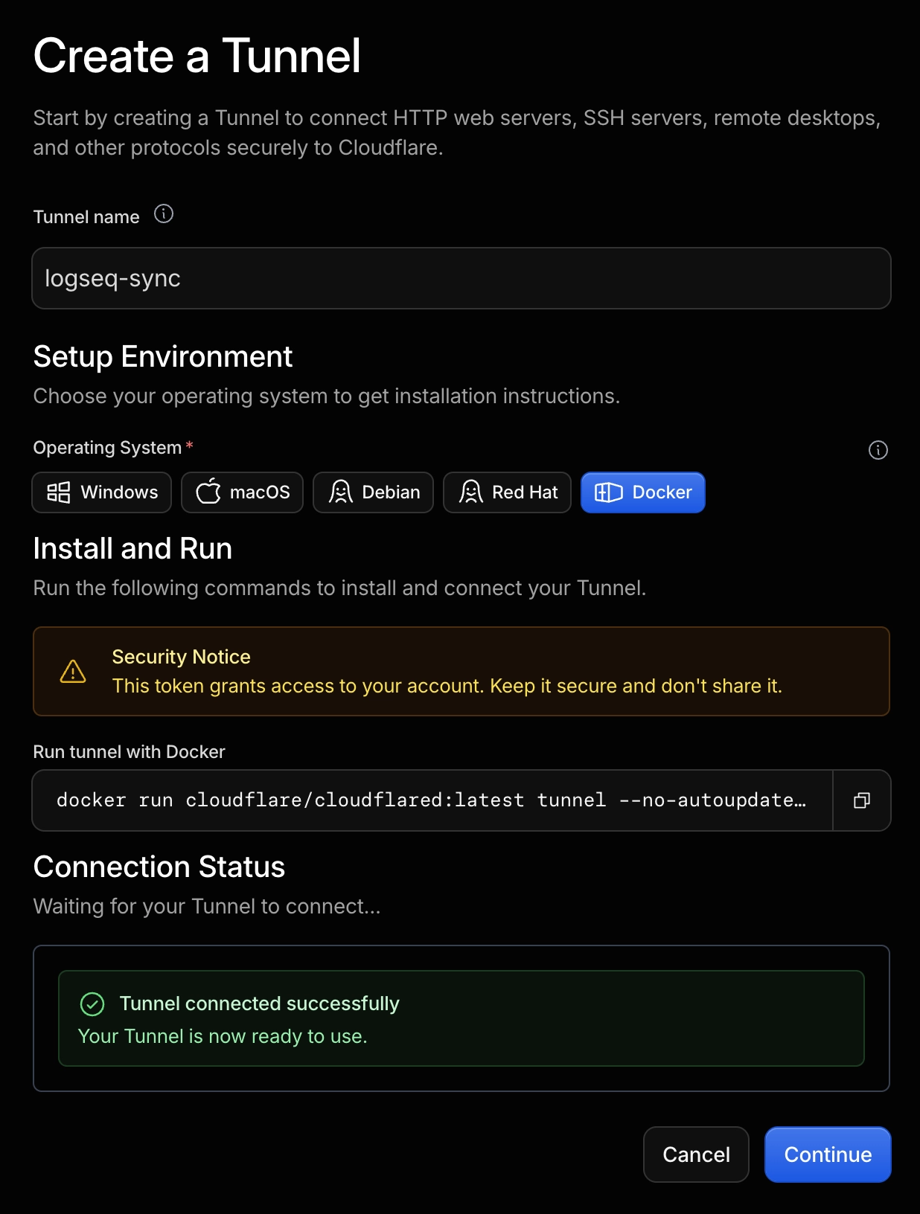
Task: Click the token warning message text
Action: coord(447,686)
